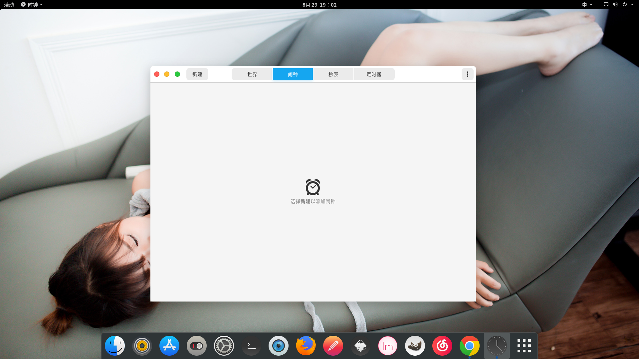Open NetEase Cloud Music in dock
639x359 pixels.
[442, 346]
